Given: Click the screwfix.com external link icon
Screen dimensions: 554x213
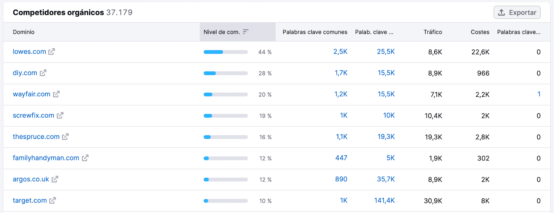Looking at the screenshot, I should coord(60,115).
